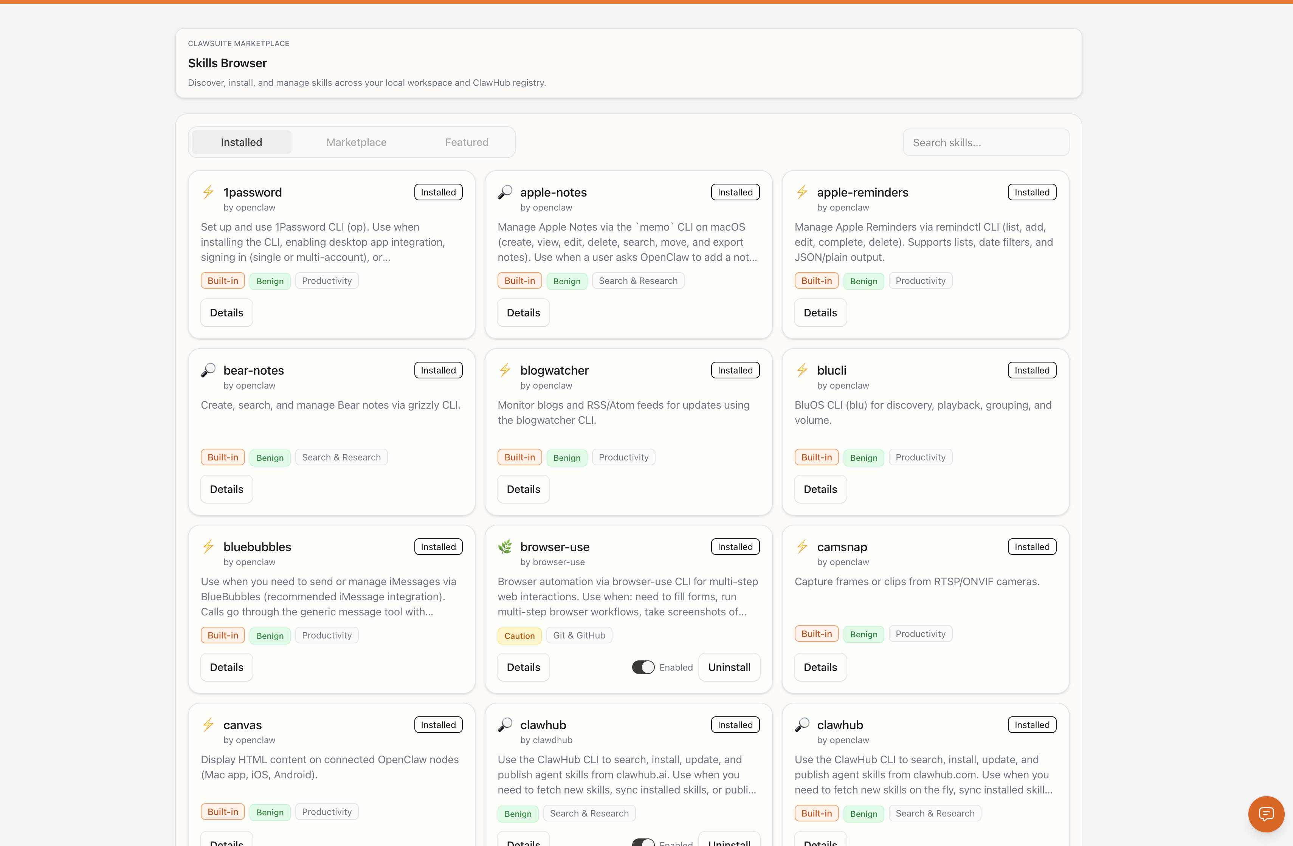The width and height of the screenshot is (1293, 846).
Task: Click the Installed badge on canvas card
Action: (x=439, y=725)
